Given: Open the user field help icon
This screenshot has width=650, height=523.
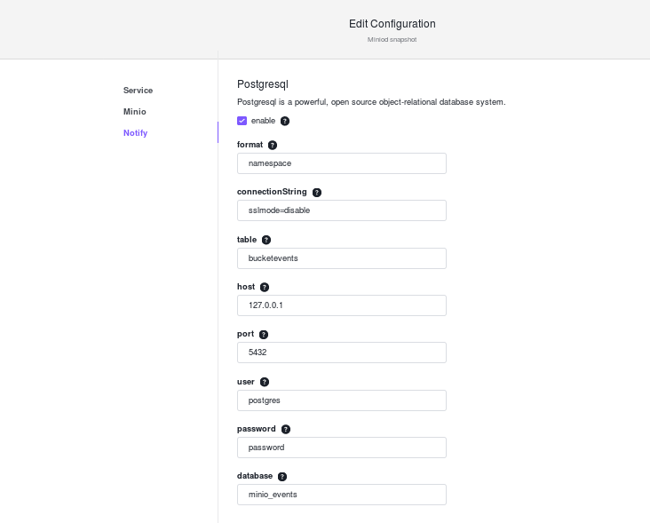Looking at the screenshot, I should (x=265, y=382).
